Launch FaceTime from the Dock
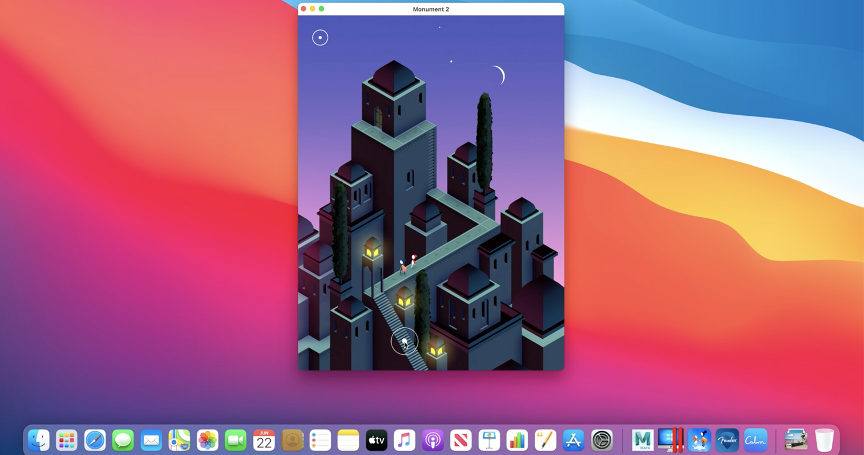The height and width of the screenshot is (455, 864). click(x=236, y=441)
